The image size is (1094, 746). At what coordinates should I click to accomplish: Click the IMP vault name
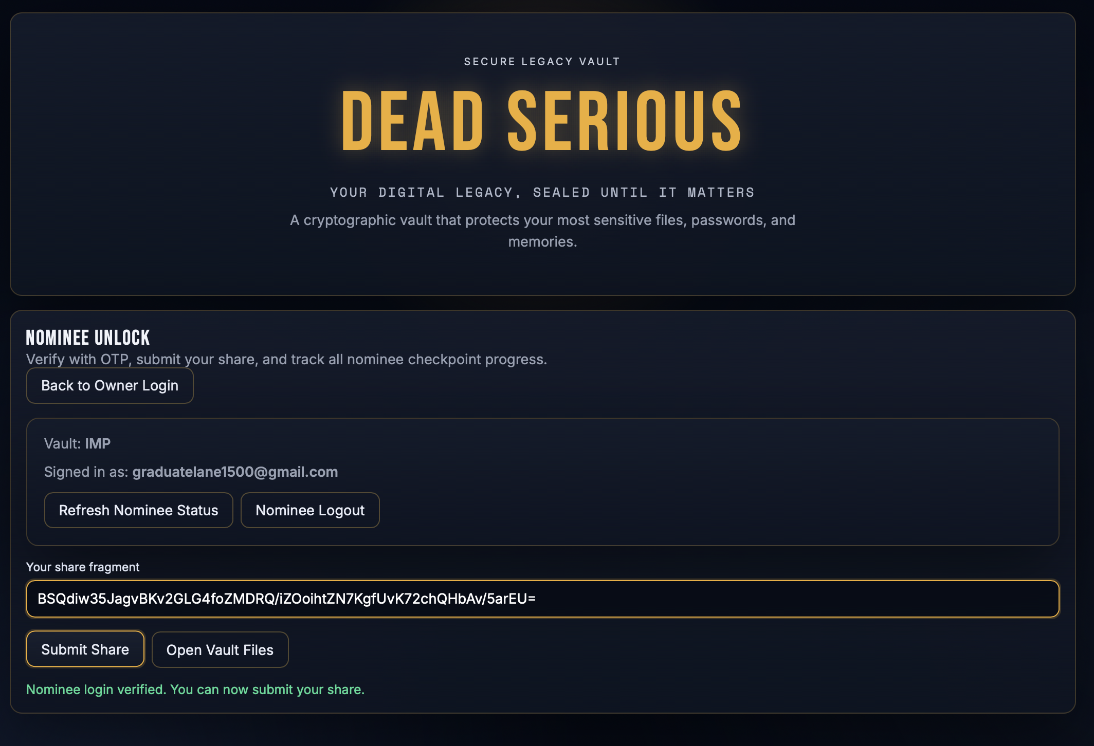(98, 444)
